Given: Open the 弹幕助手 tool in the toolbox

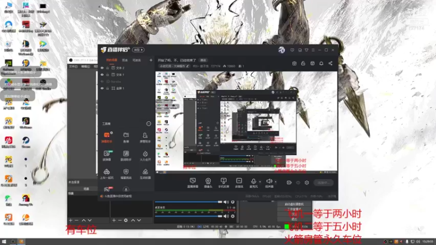Looking at the screenshot, I should tap(106, 138).
